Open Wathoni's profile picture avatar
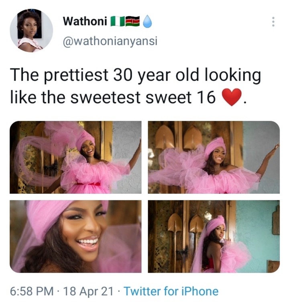 31,30
